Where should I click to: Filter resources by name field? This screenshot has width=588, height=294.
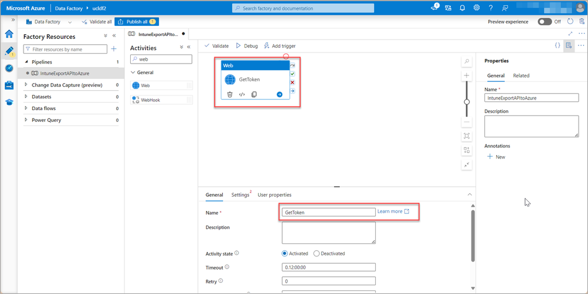tap(65, 49)
